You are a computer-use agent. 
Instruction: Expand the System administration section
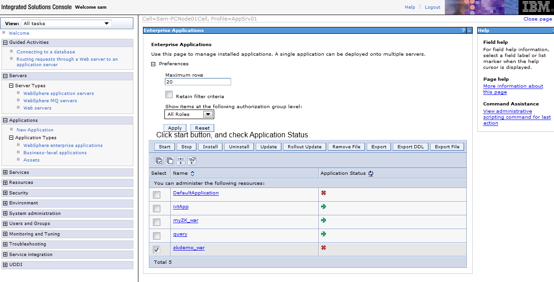[5, 214]
